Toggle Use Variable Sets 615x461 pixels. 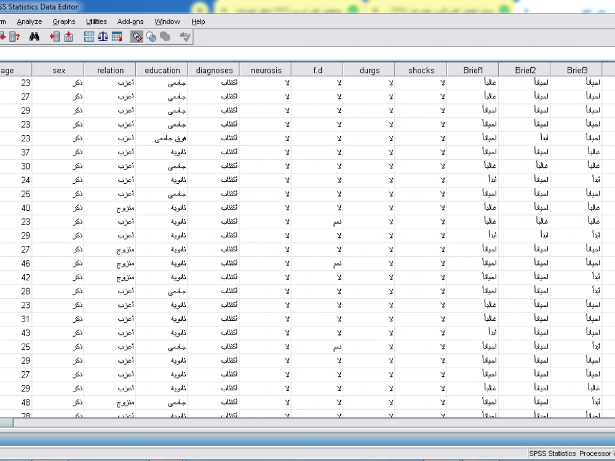(151, 36)
